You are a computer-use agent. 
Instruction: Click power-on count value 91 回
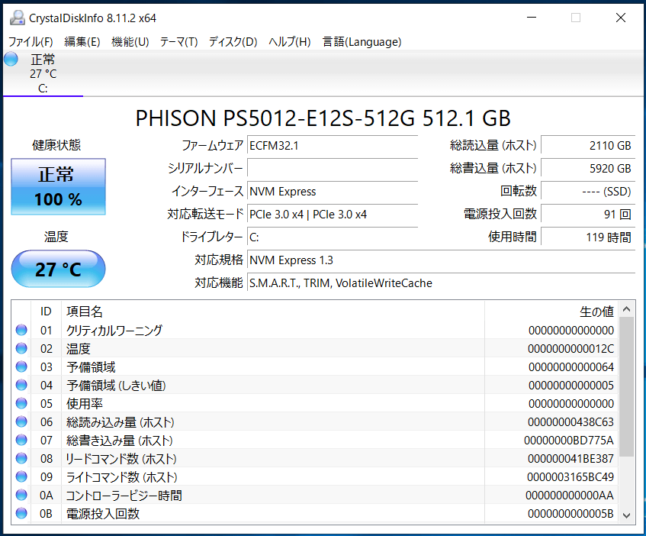pos(588,215)
